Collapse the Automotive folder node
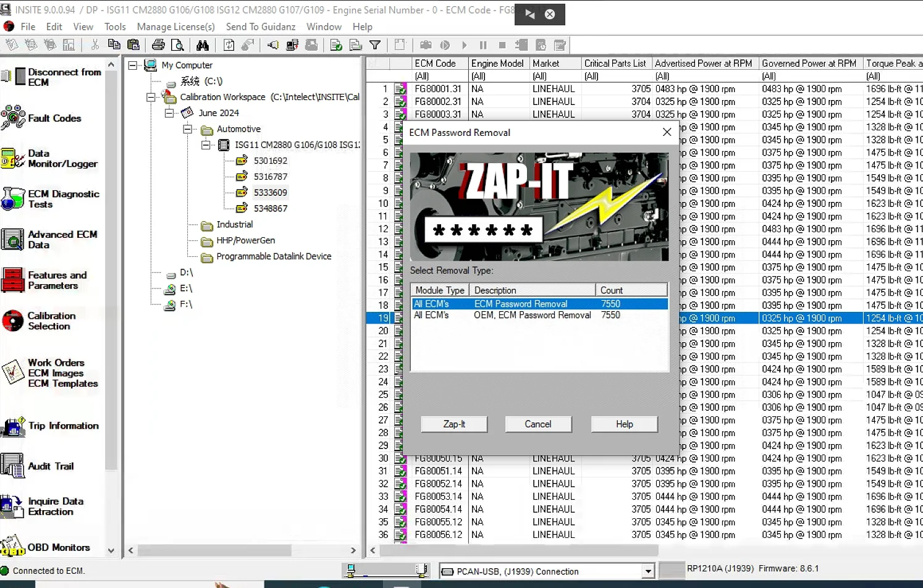 188,129
